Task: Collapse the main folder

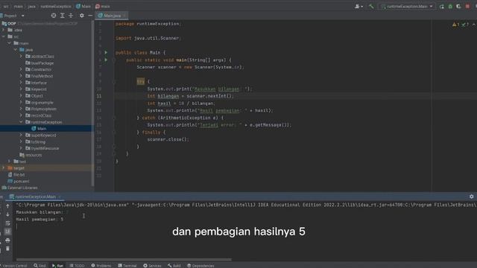Action: (x=9, y=43)
